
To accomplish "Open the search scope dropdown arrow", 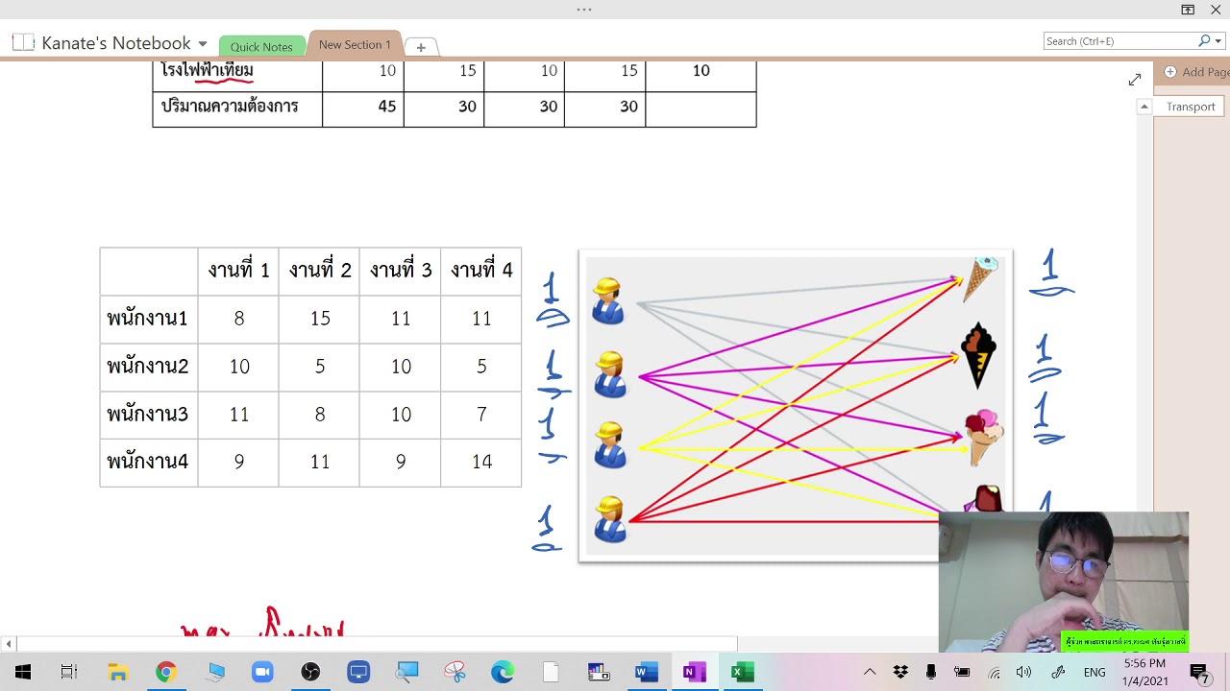I will click(1219, 41).
